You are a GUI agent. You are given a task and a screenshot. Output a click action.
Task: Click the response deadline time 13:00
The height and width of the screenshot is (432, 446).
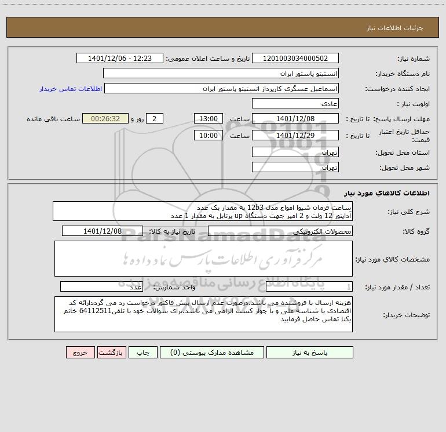point(208,118)
